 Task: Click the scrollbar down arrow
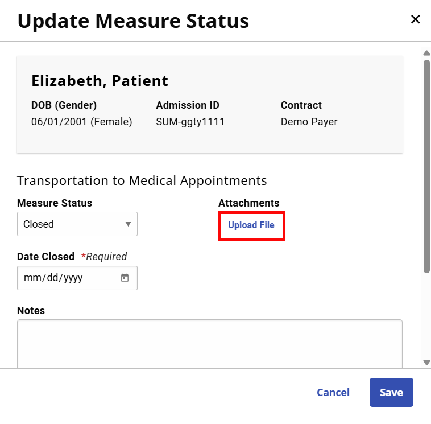coord(426,362)
